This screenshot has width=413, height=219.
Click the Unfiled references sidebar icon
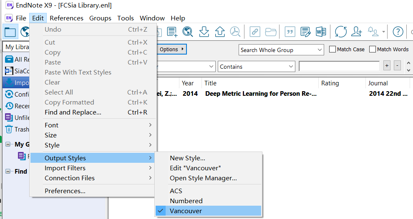point(9,117)
